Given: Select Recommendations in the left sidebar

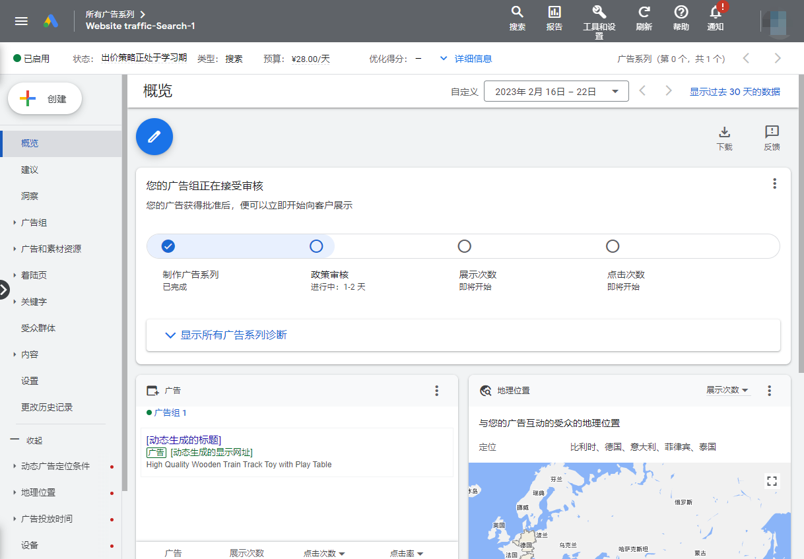Looking at the screenshot, I should pyautogui.click(x=30, y=170).
